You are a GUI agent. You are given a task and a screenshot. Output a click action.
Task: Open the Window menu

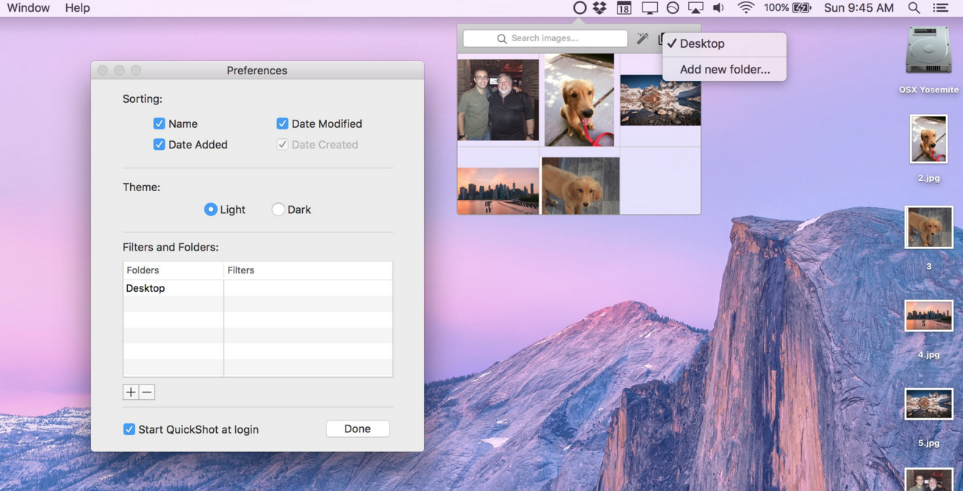28,8
